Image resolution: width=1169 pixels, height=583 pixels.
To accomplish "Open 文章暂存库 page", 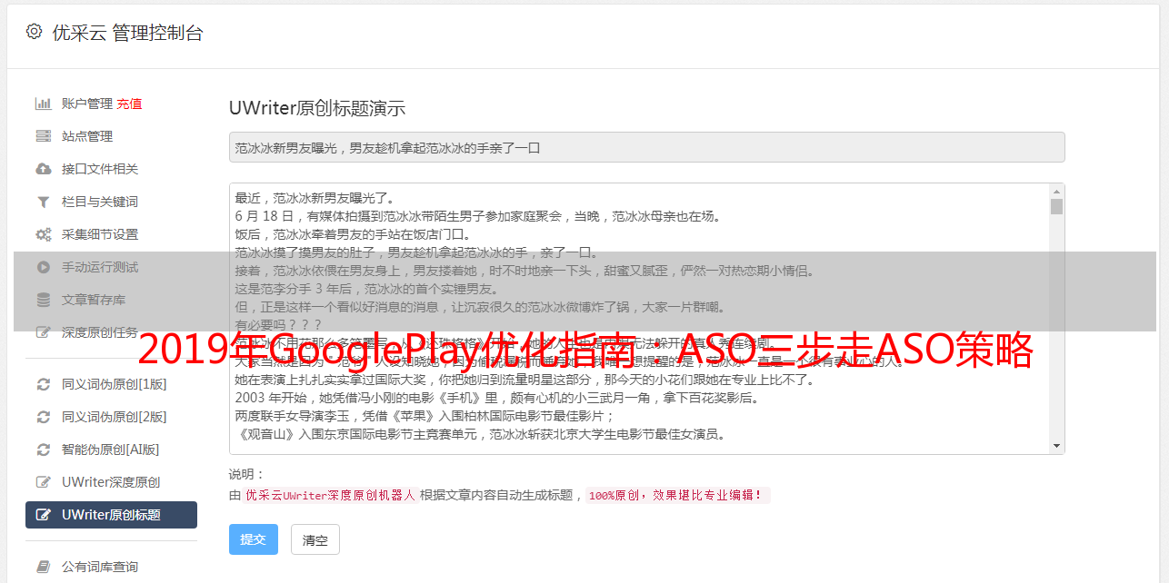I will pyautogui.click(x=94, y=300).
